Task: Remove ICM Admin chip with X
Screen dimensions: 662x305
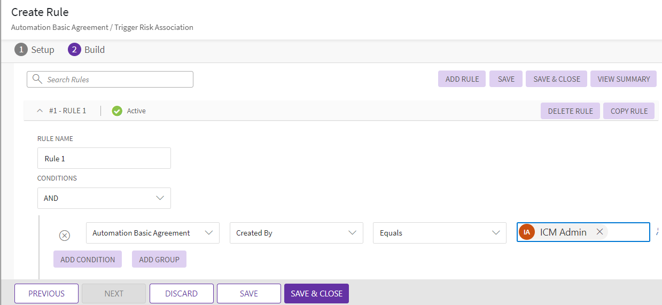Action: tap(599, 232)
